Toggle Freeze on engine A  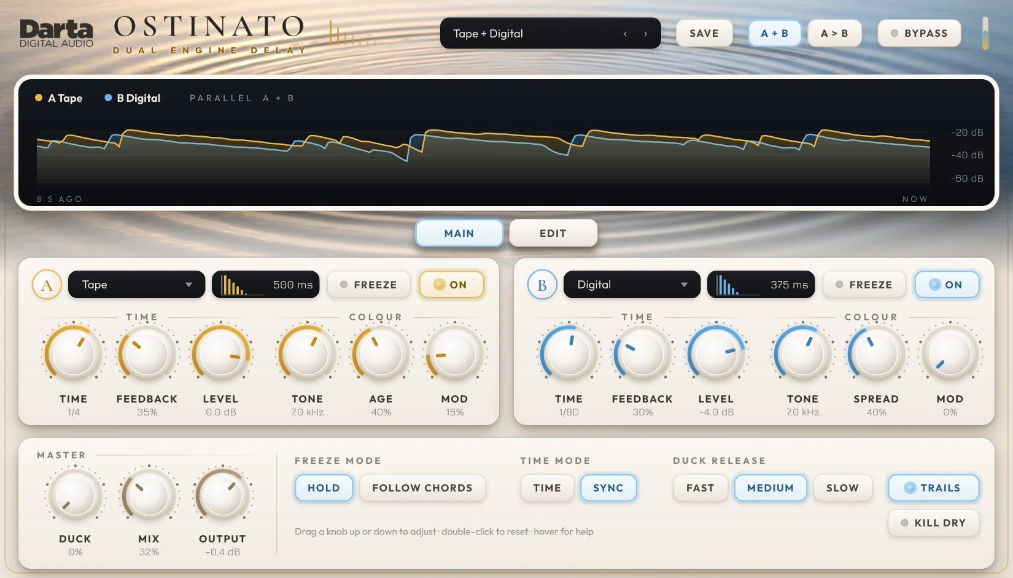click(368, 285)
